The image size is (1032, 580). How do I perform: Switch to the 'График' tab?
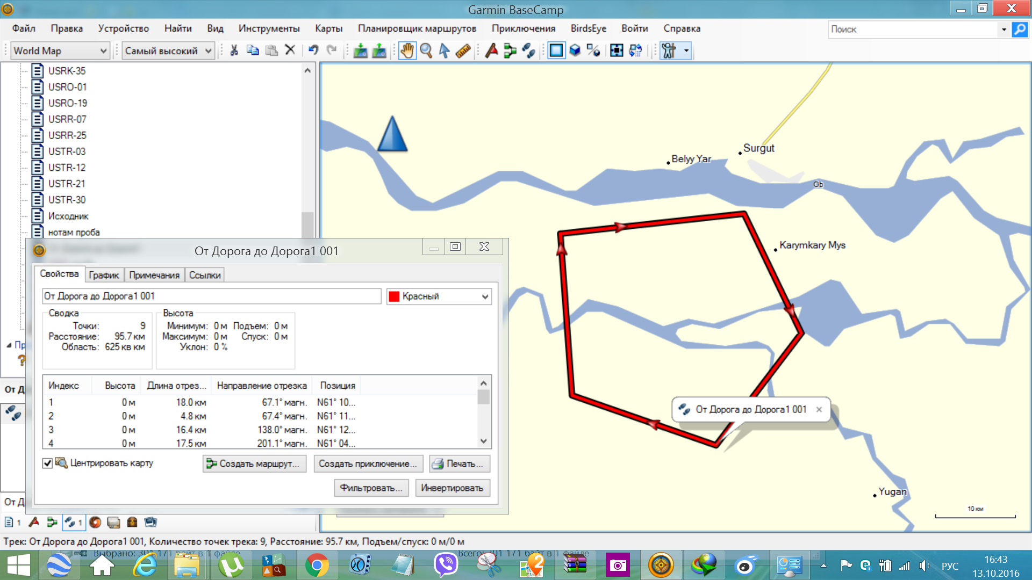coord(104,275)
